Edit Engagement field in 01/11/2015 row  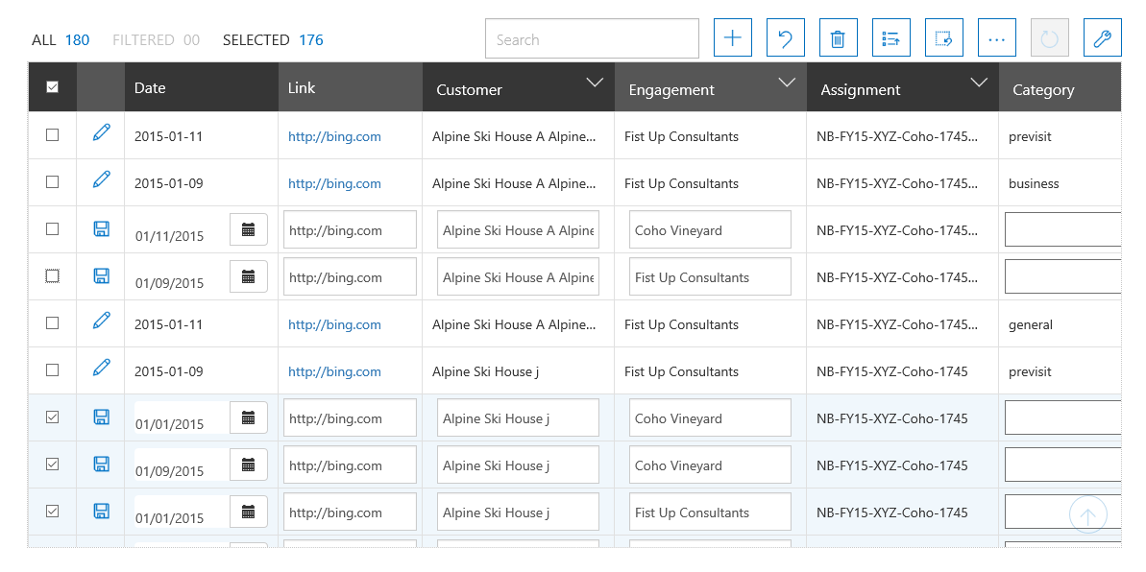710,230
